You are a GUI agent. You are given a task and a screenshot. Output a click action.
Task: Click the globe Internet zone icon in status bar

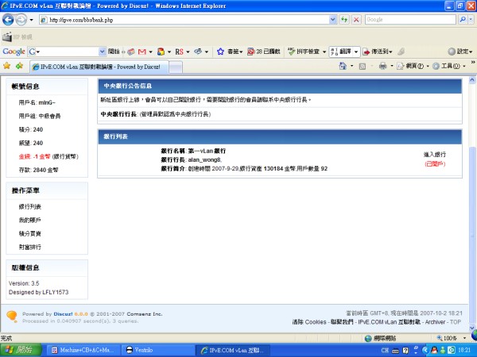368,338
